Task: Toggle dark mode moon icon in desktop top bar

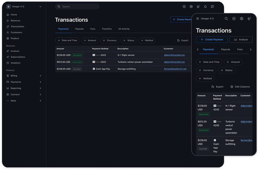Action: pyautogui.click(x=198, y=7)
